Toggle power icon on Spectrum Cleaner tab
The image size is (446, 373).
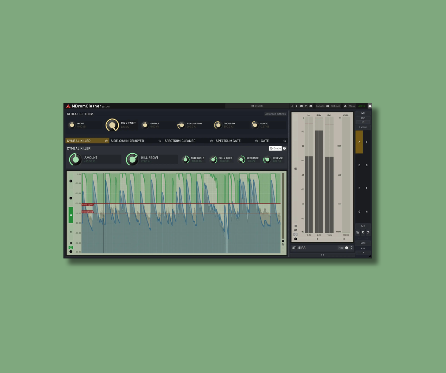tap(211, 141)
